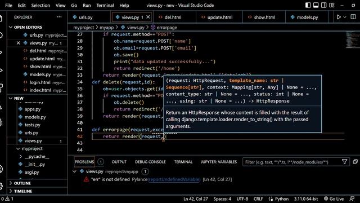The image size is (360, 203).
Task: Open Terminal menu
Action: pos(105,5)
